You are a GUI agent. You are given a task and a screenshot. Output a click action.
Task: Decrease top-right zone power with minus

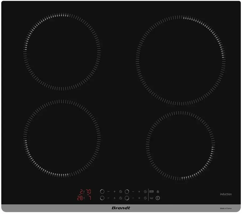coord(133,192)
